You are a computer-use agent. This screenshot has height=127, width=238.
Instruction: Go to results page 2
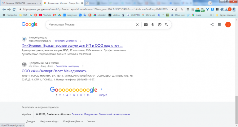click(60, 95)
